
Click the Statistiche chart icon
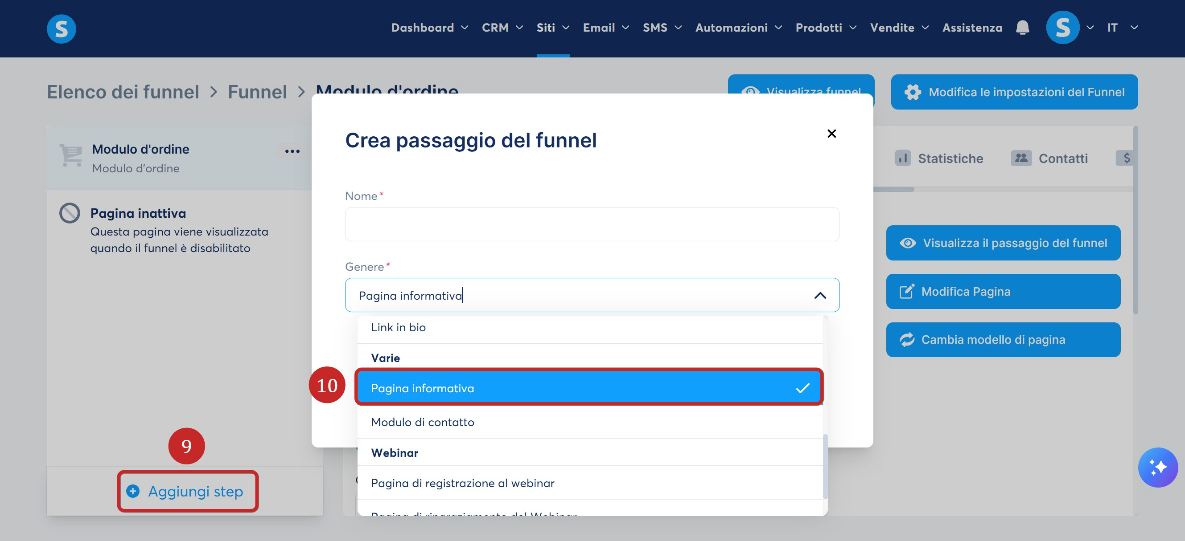(x=902, y=158)
